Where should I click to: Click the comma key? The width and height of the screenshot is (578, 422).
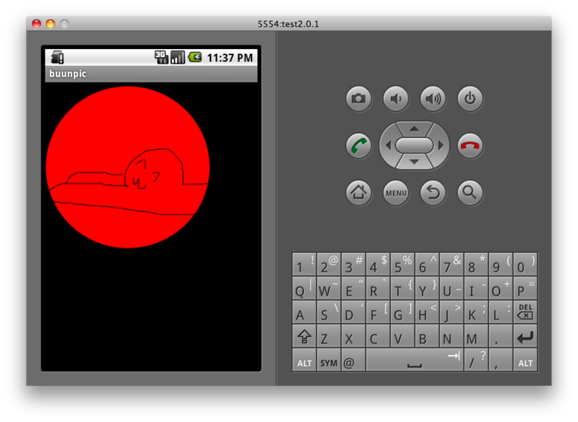coord(501,360)
